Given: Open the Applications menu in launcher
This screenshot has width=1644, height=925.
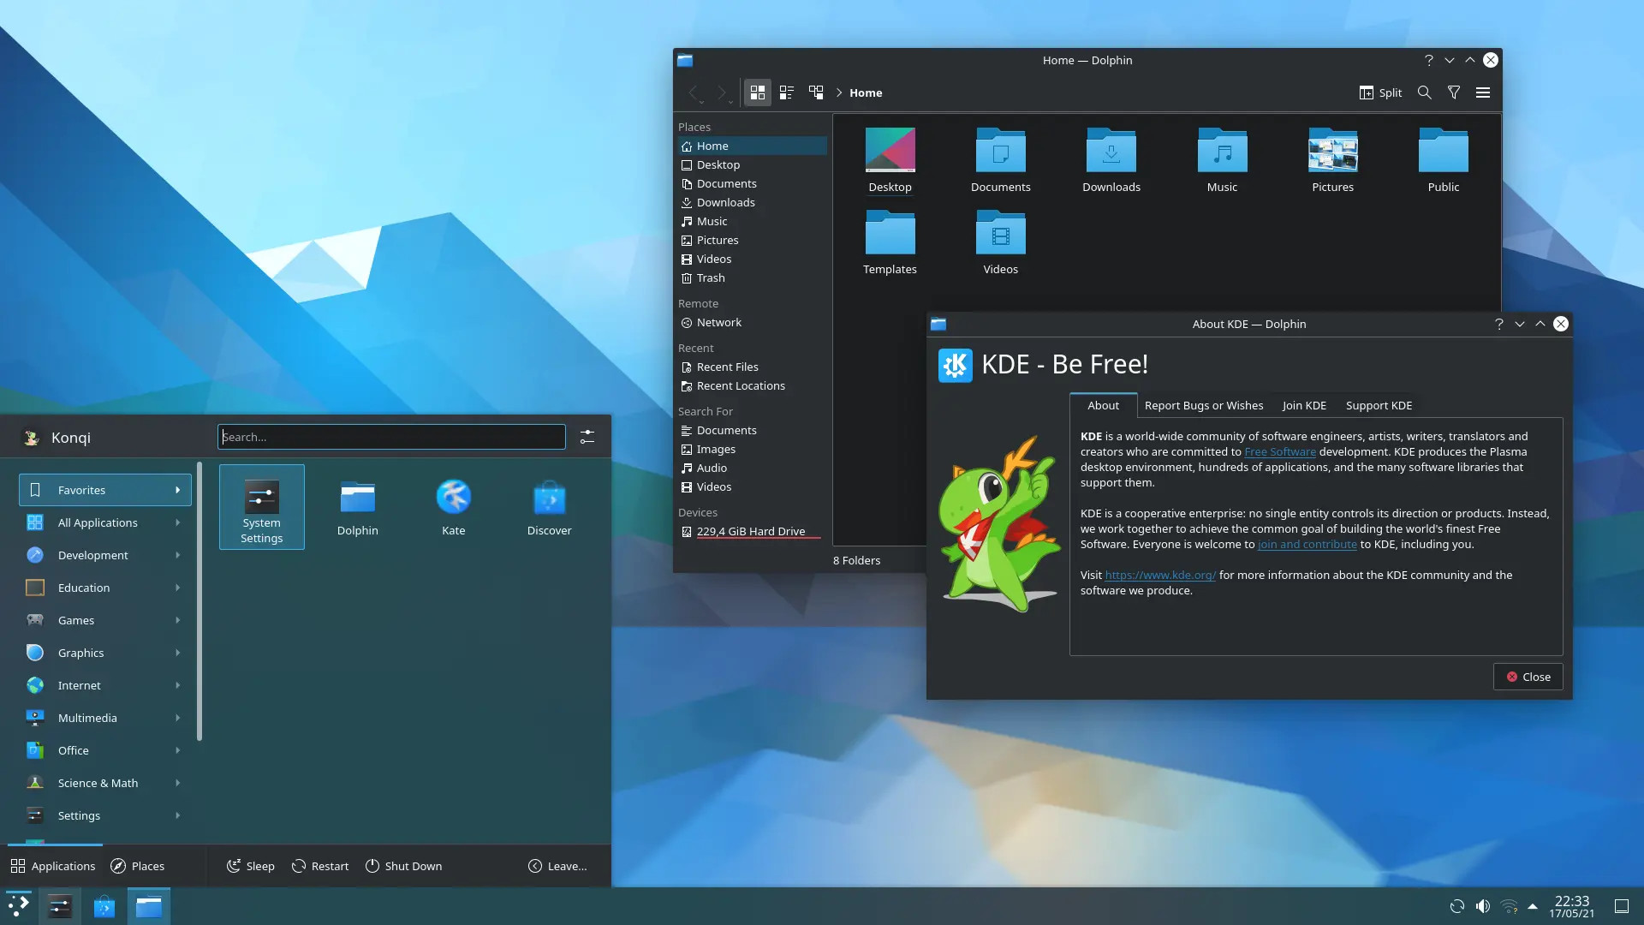Looking at the screenshot, I should [x=52, y=866].
